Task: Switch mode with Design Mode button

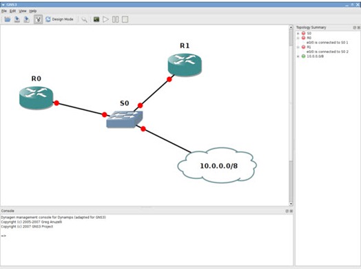Action: (59, 19)
